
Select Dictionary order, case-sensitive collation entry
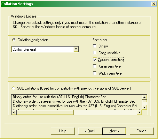74,101
